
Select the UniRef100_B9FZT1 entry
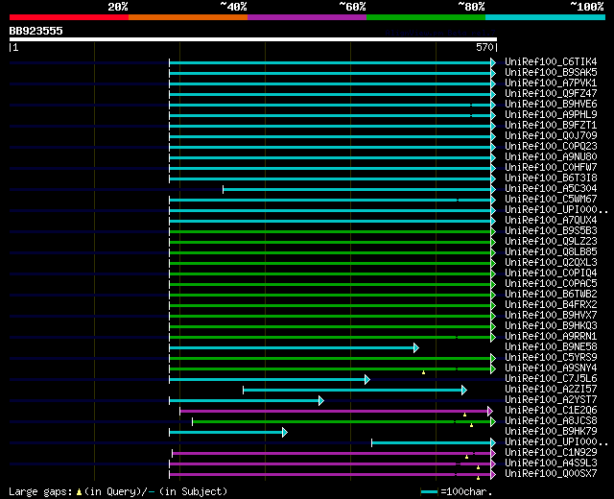tap(551, 126)
